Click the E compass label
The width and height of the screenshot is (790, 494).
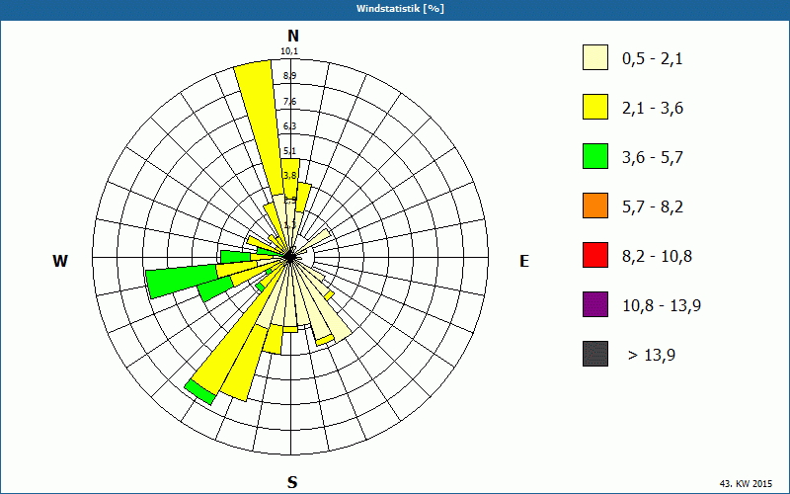tap(524, 261)
